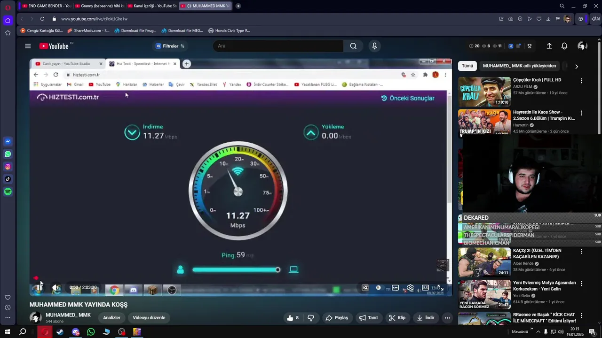Click the YouTube search magnifier button
Image resolution: width=602 pixels, height=338 pixels.
(x=353, y=46)
